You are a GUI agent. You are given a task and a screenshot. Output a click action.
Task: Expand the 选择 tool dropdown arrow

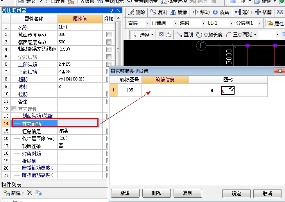[x=152, y=34]
